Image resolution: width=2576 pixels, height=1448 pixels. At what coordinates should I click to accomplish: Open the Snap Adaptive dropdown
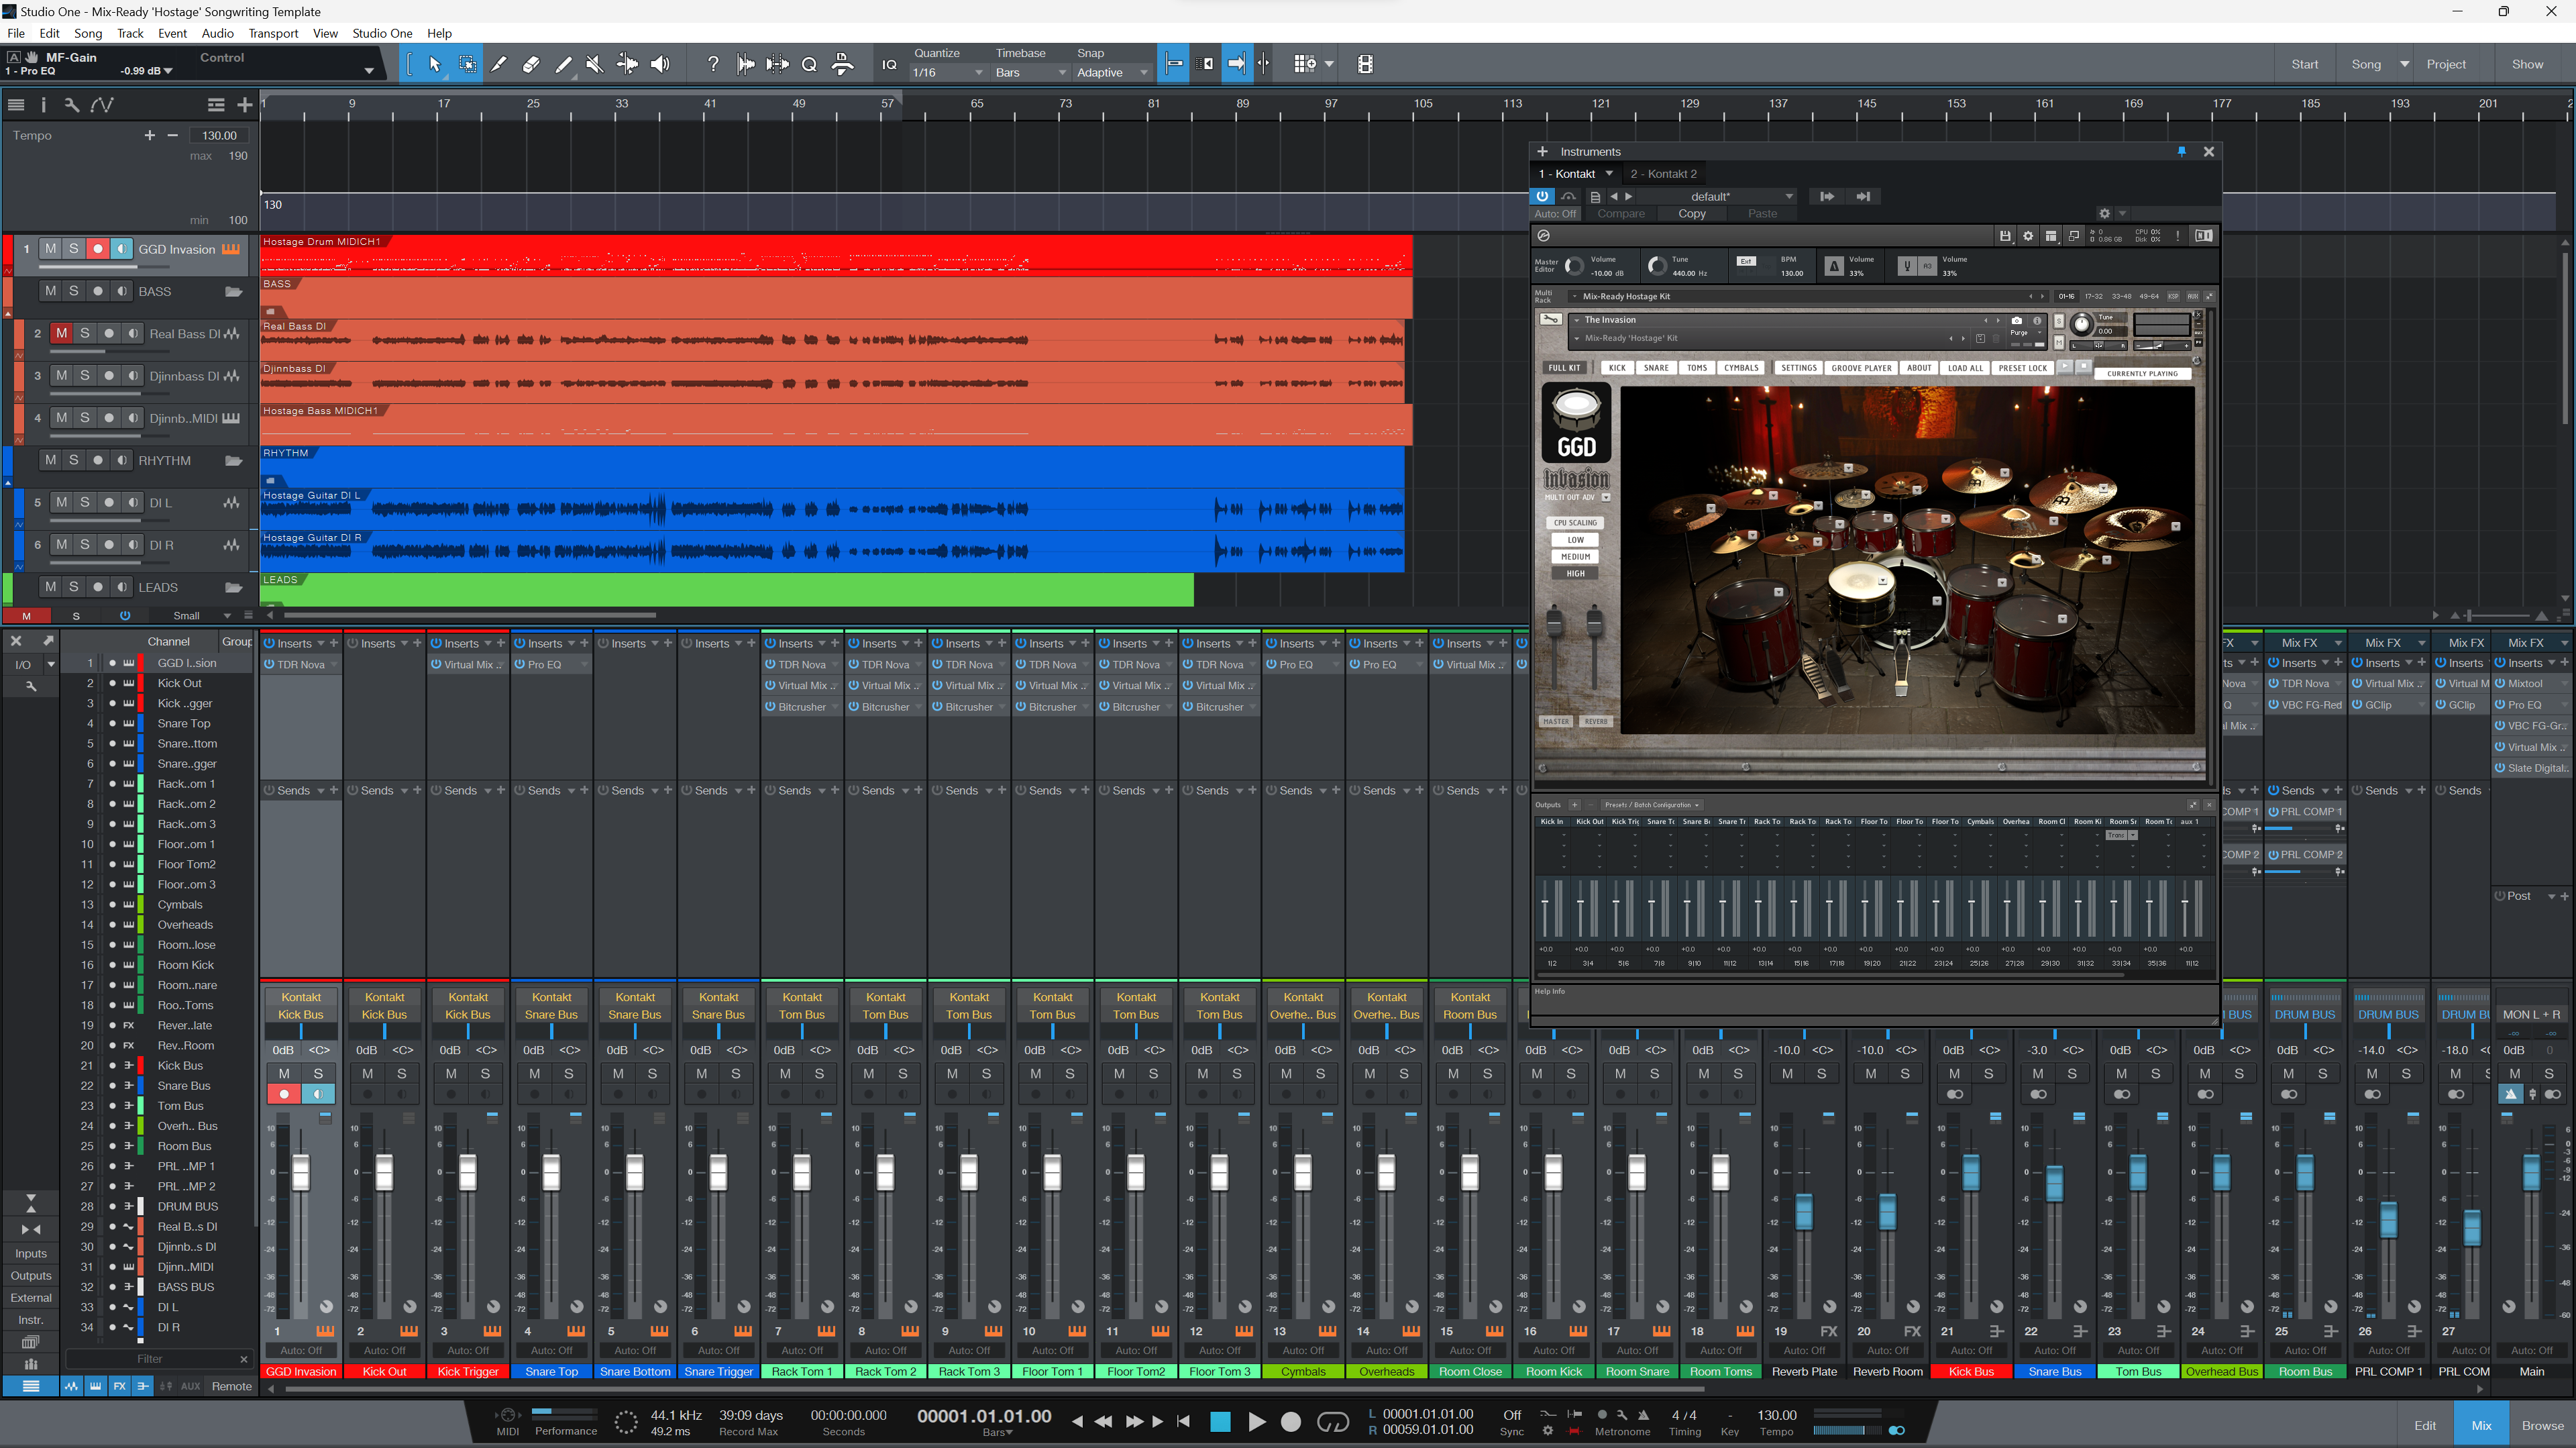coord(1111,72)
